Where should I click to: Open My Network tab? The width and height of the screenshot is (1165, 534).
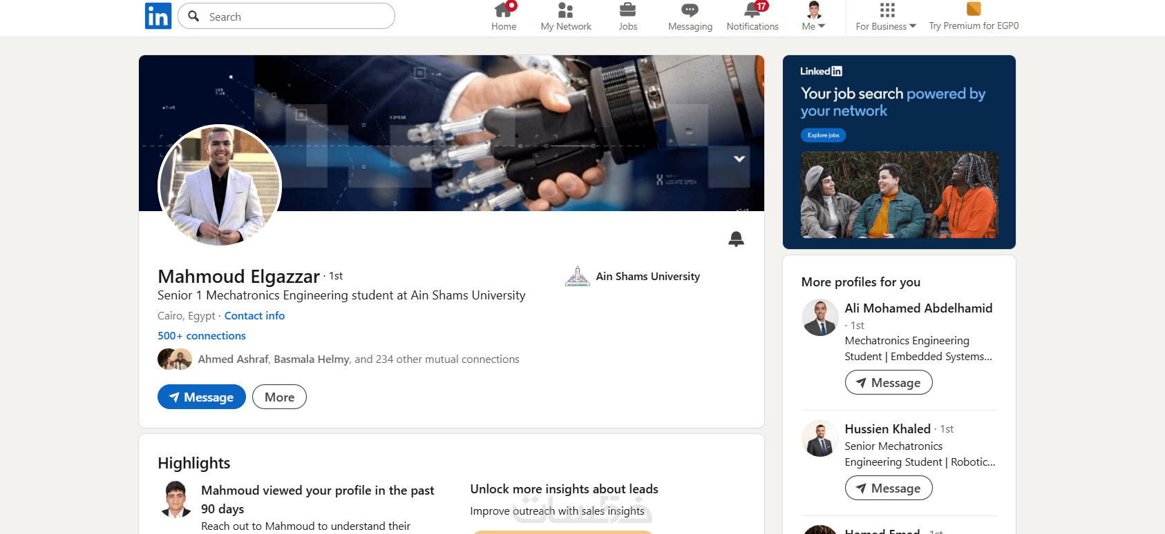[x=566, y=17]
